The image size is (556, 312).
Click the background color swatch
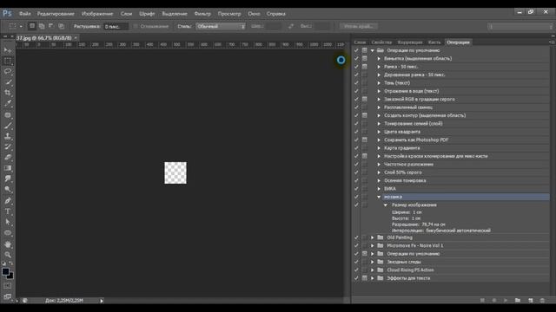(x=11, y=276)
